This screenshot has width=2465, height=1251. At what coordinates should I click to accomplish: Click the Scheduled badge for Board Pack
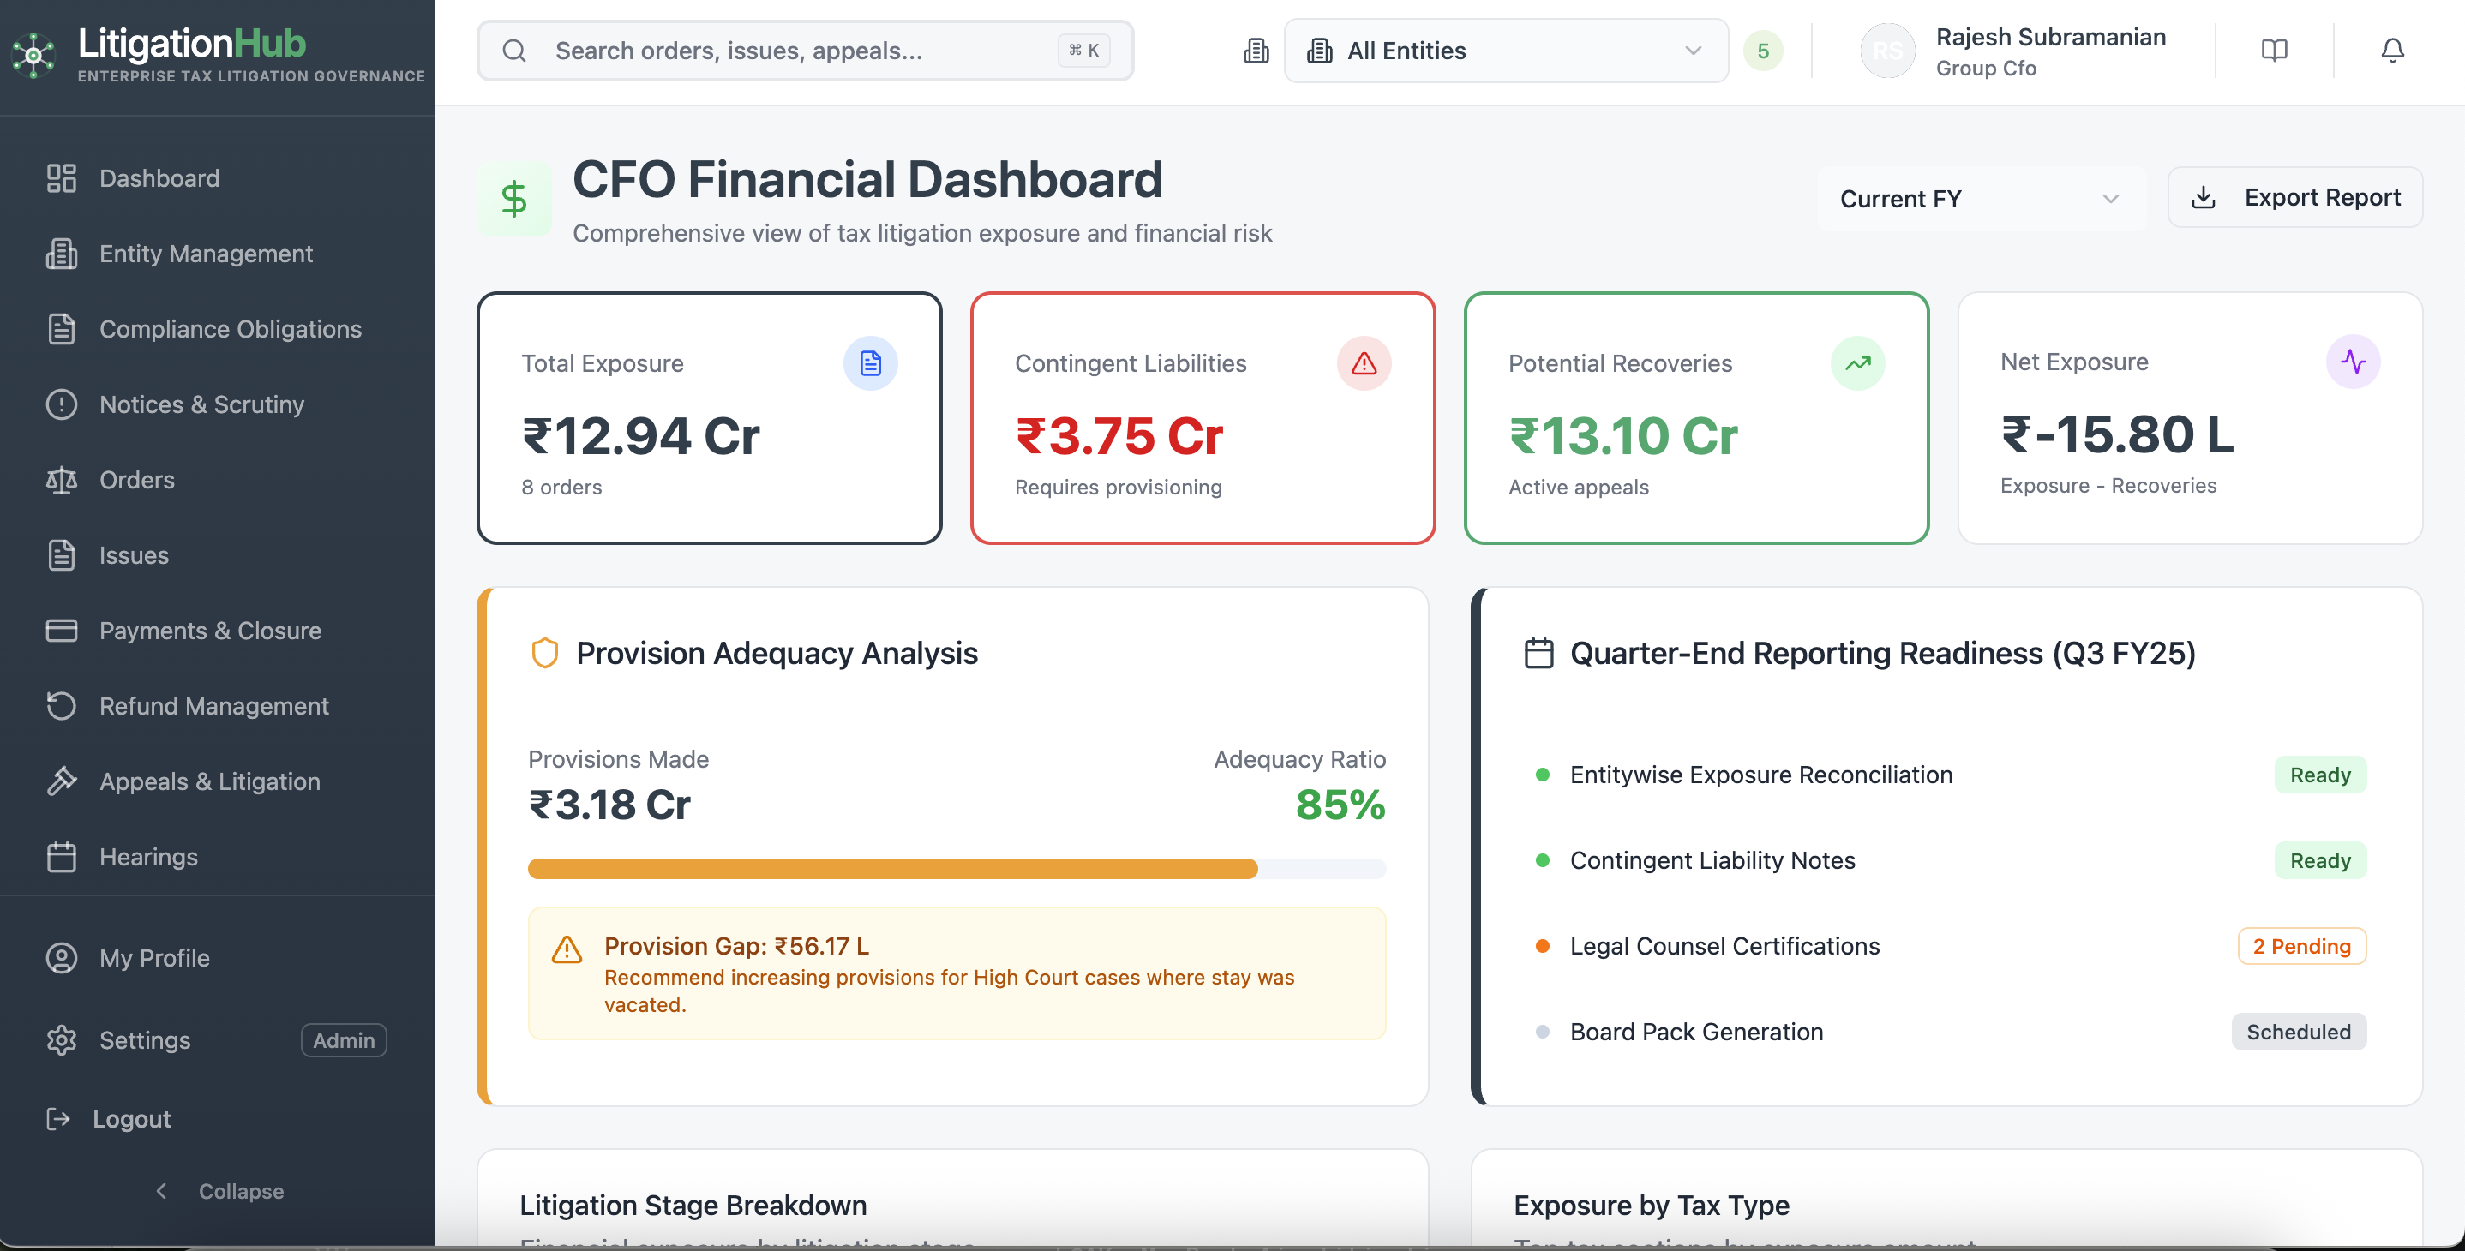(2299, 1032)
